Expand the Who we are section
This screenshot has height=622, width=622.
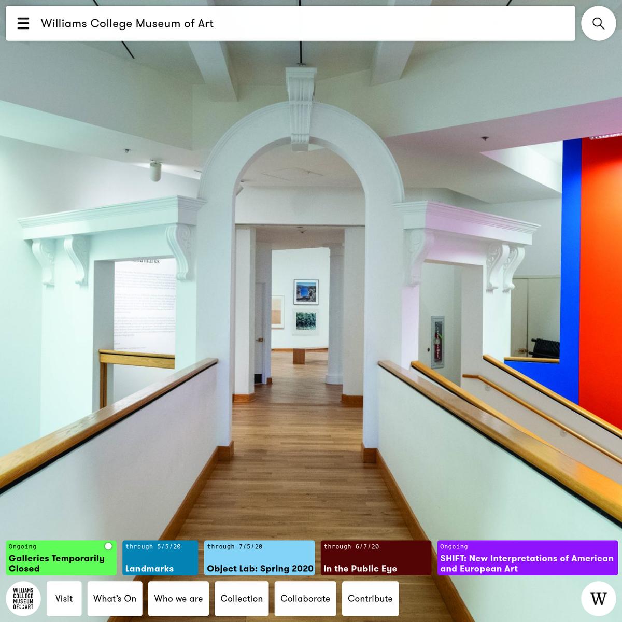click(178, 599)
